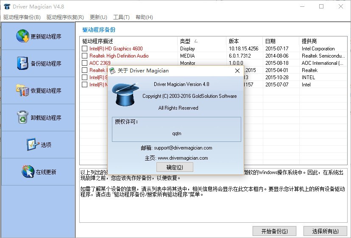Sort by the 提供商 column header
This screenshot has height=238, width=351.
323,41
